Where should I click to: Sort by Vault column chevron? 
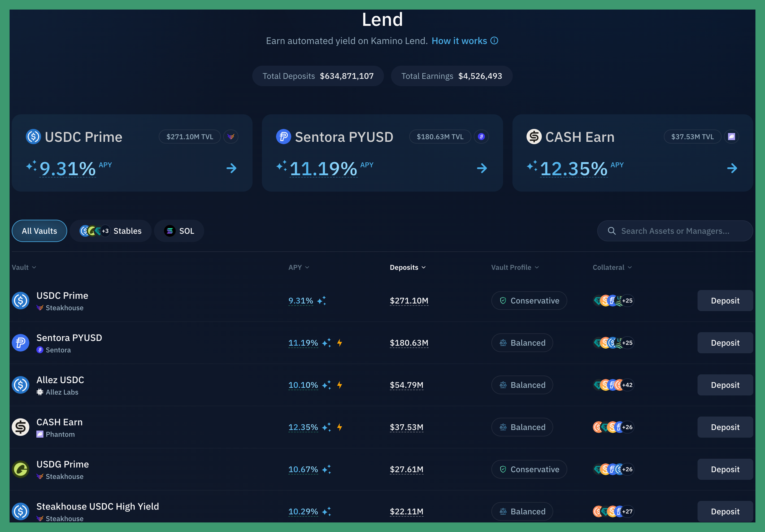click(34, 267)
